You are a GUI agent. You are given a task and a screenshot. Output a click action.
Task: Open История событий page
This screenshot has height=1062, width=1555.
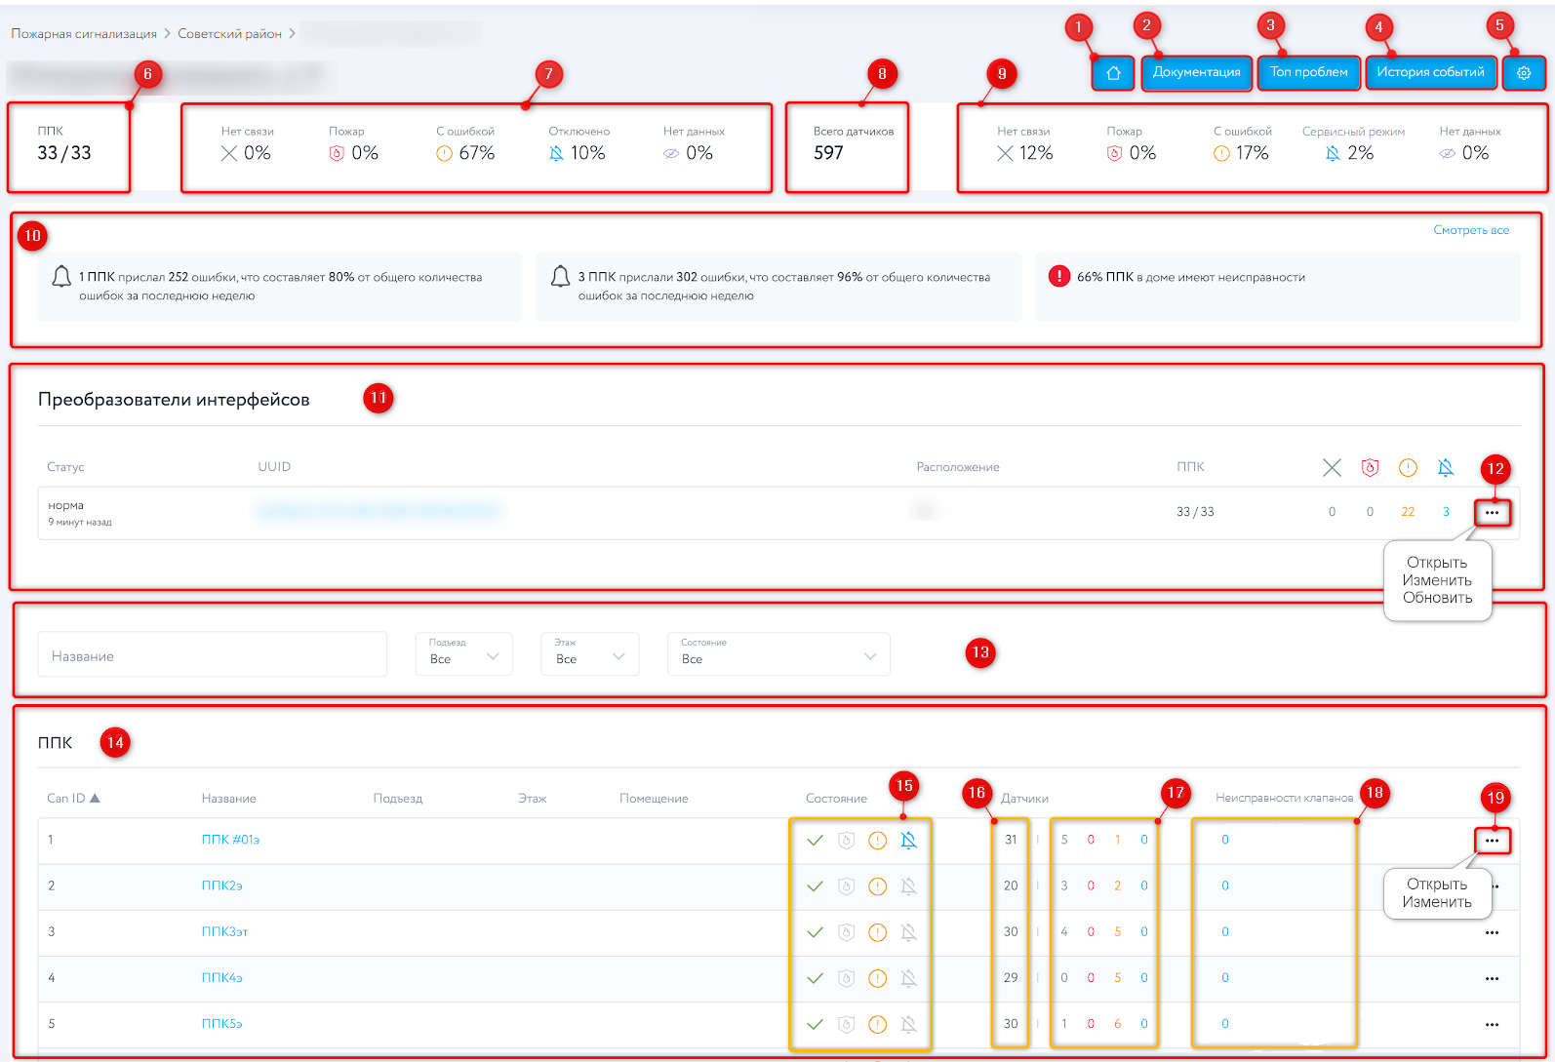(1431, 72)
